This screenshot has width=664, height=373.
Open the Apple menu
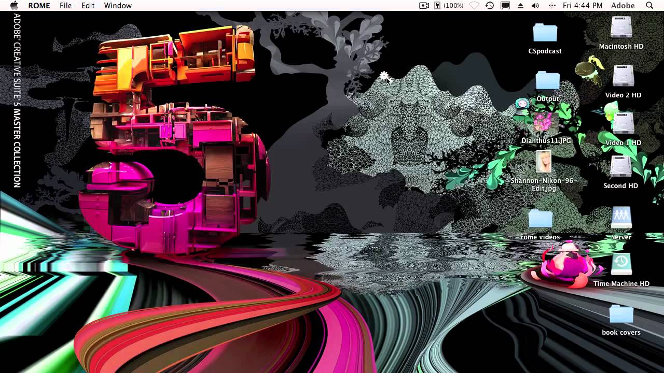tap(14, 6)
